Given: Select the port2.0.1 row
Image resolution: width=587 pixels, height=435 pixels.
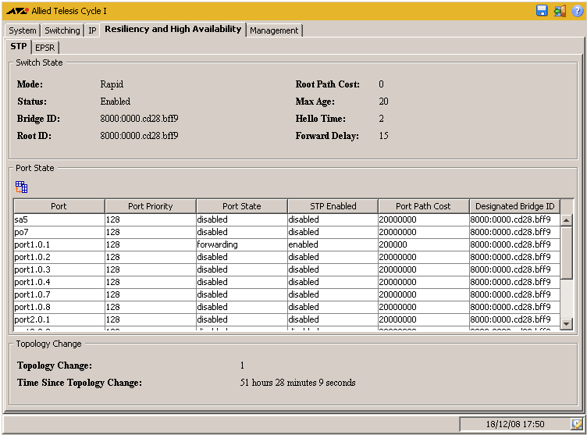Looking at the screenshot, I should click(286, 319).
